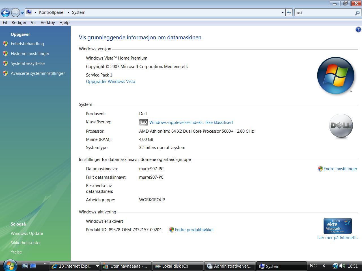This screenshot has height=271, width=362.
Task: Expand the quick launch overflow chevron
Action: click(x=44, y=264)
